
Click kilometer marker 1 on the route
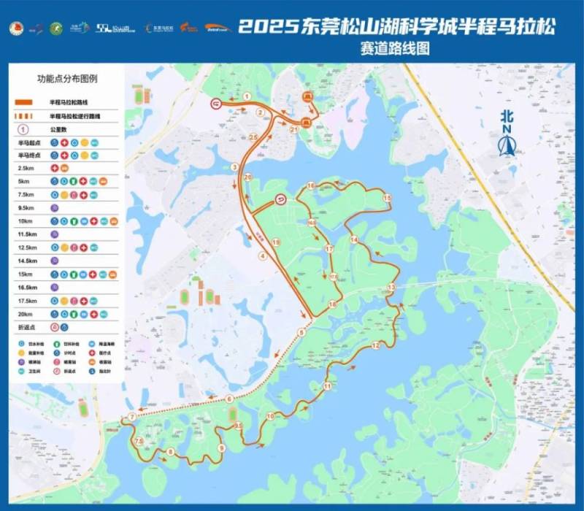[x=249, y=96]
